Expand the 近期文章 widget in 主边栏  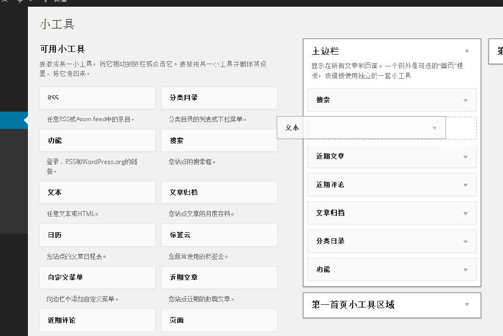click(x=465, y=157)
